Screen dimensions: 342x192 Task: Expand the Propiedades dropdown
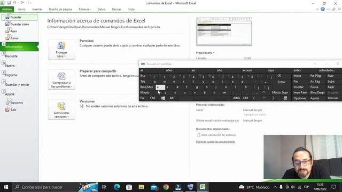[x=205, y=53]
